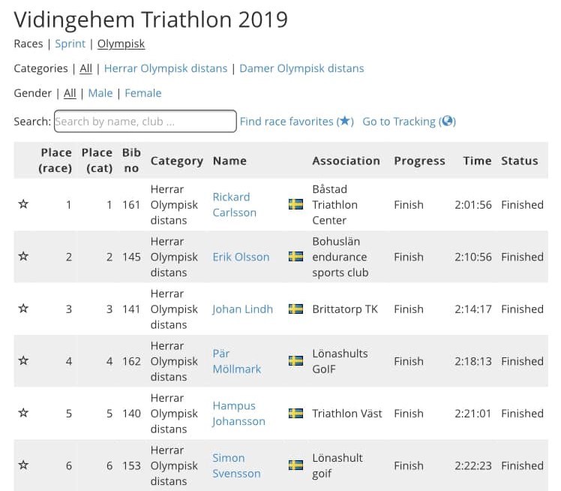Open Find race favorites link
Image resolution: width=561 pixels, height=491 pixels.
296,122
